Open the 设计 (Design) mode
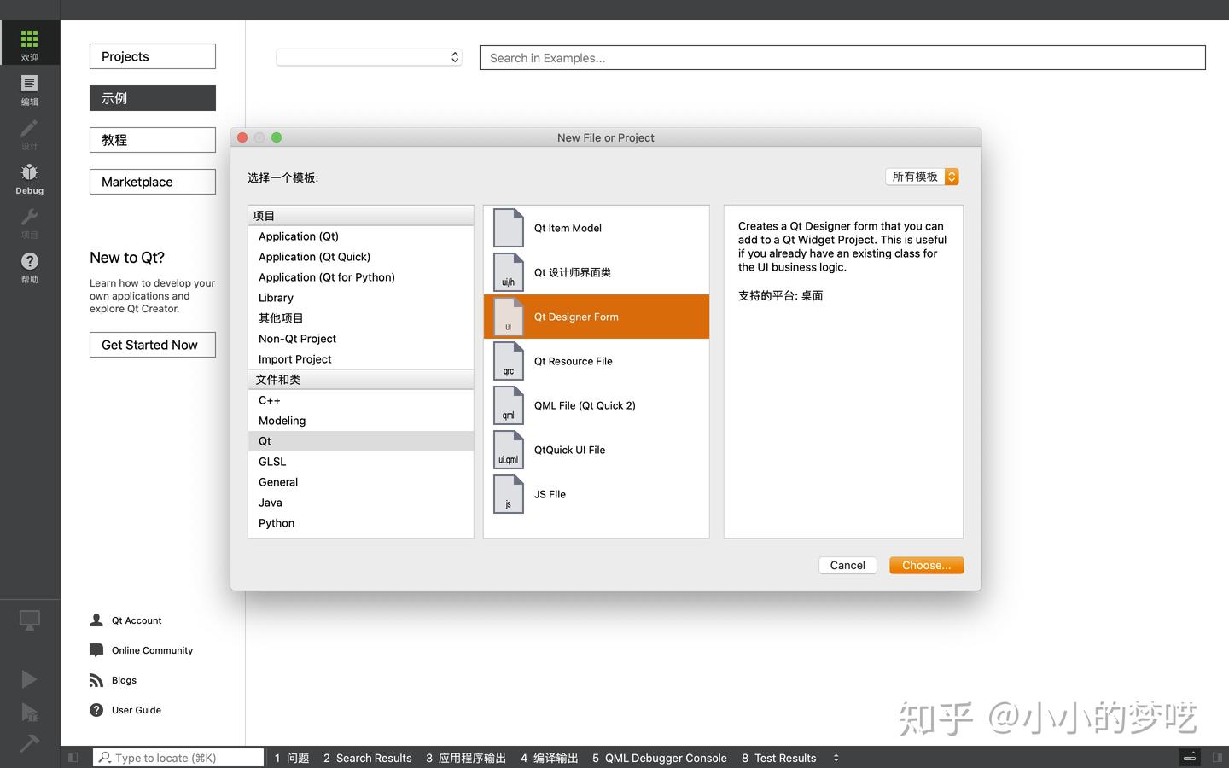 [x=29, y=135]
